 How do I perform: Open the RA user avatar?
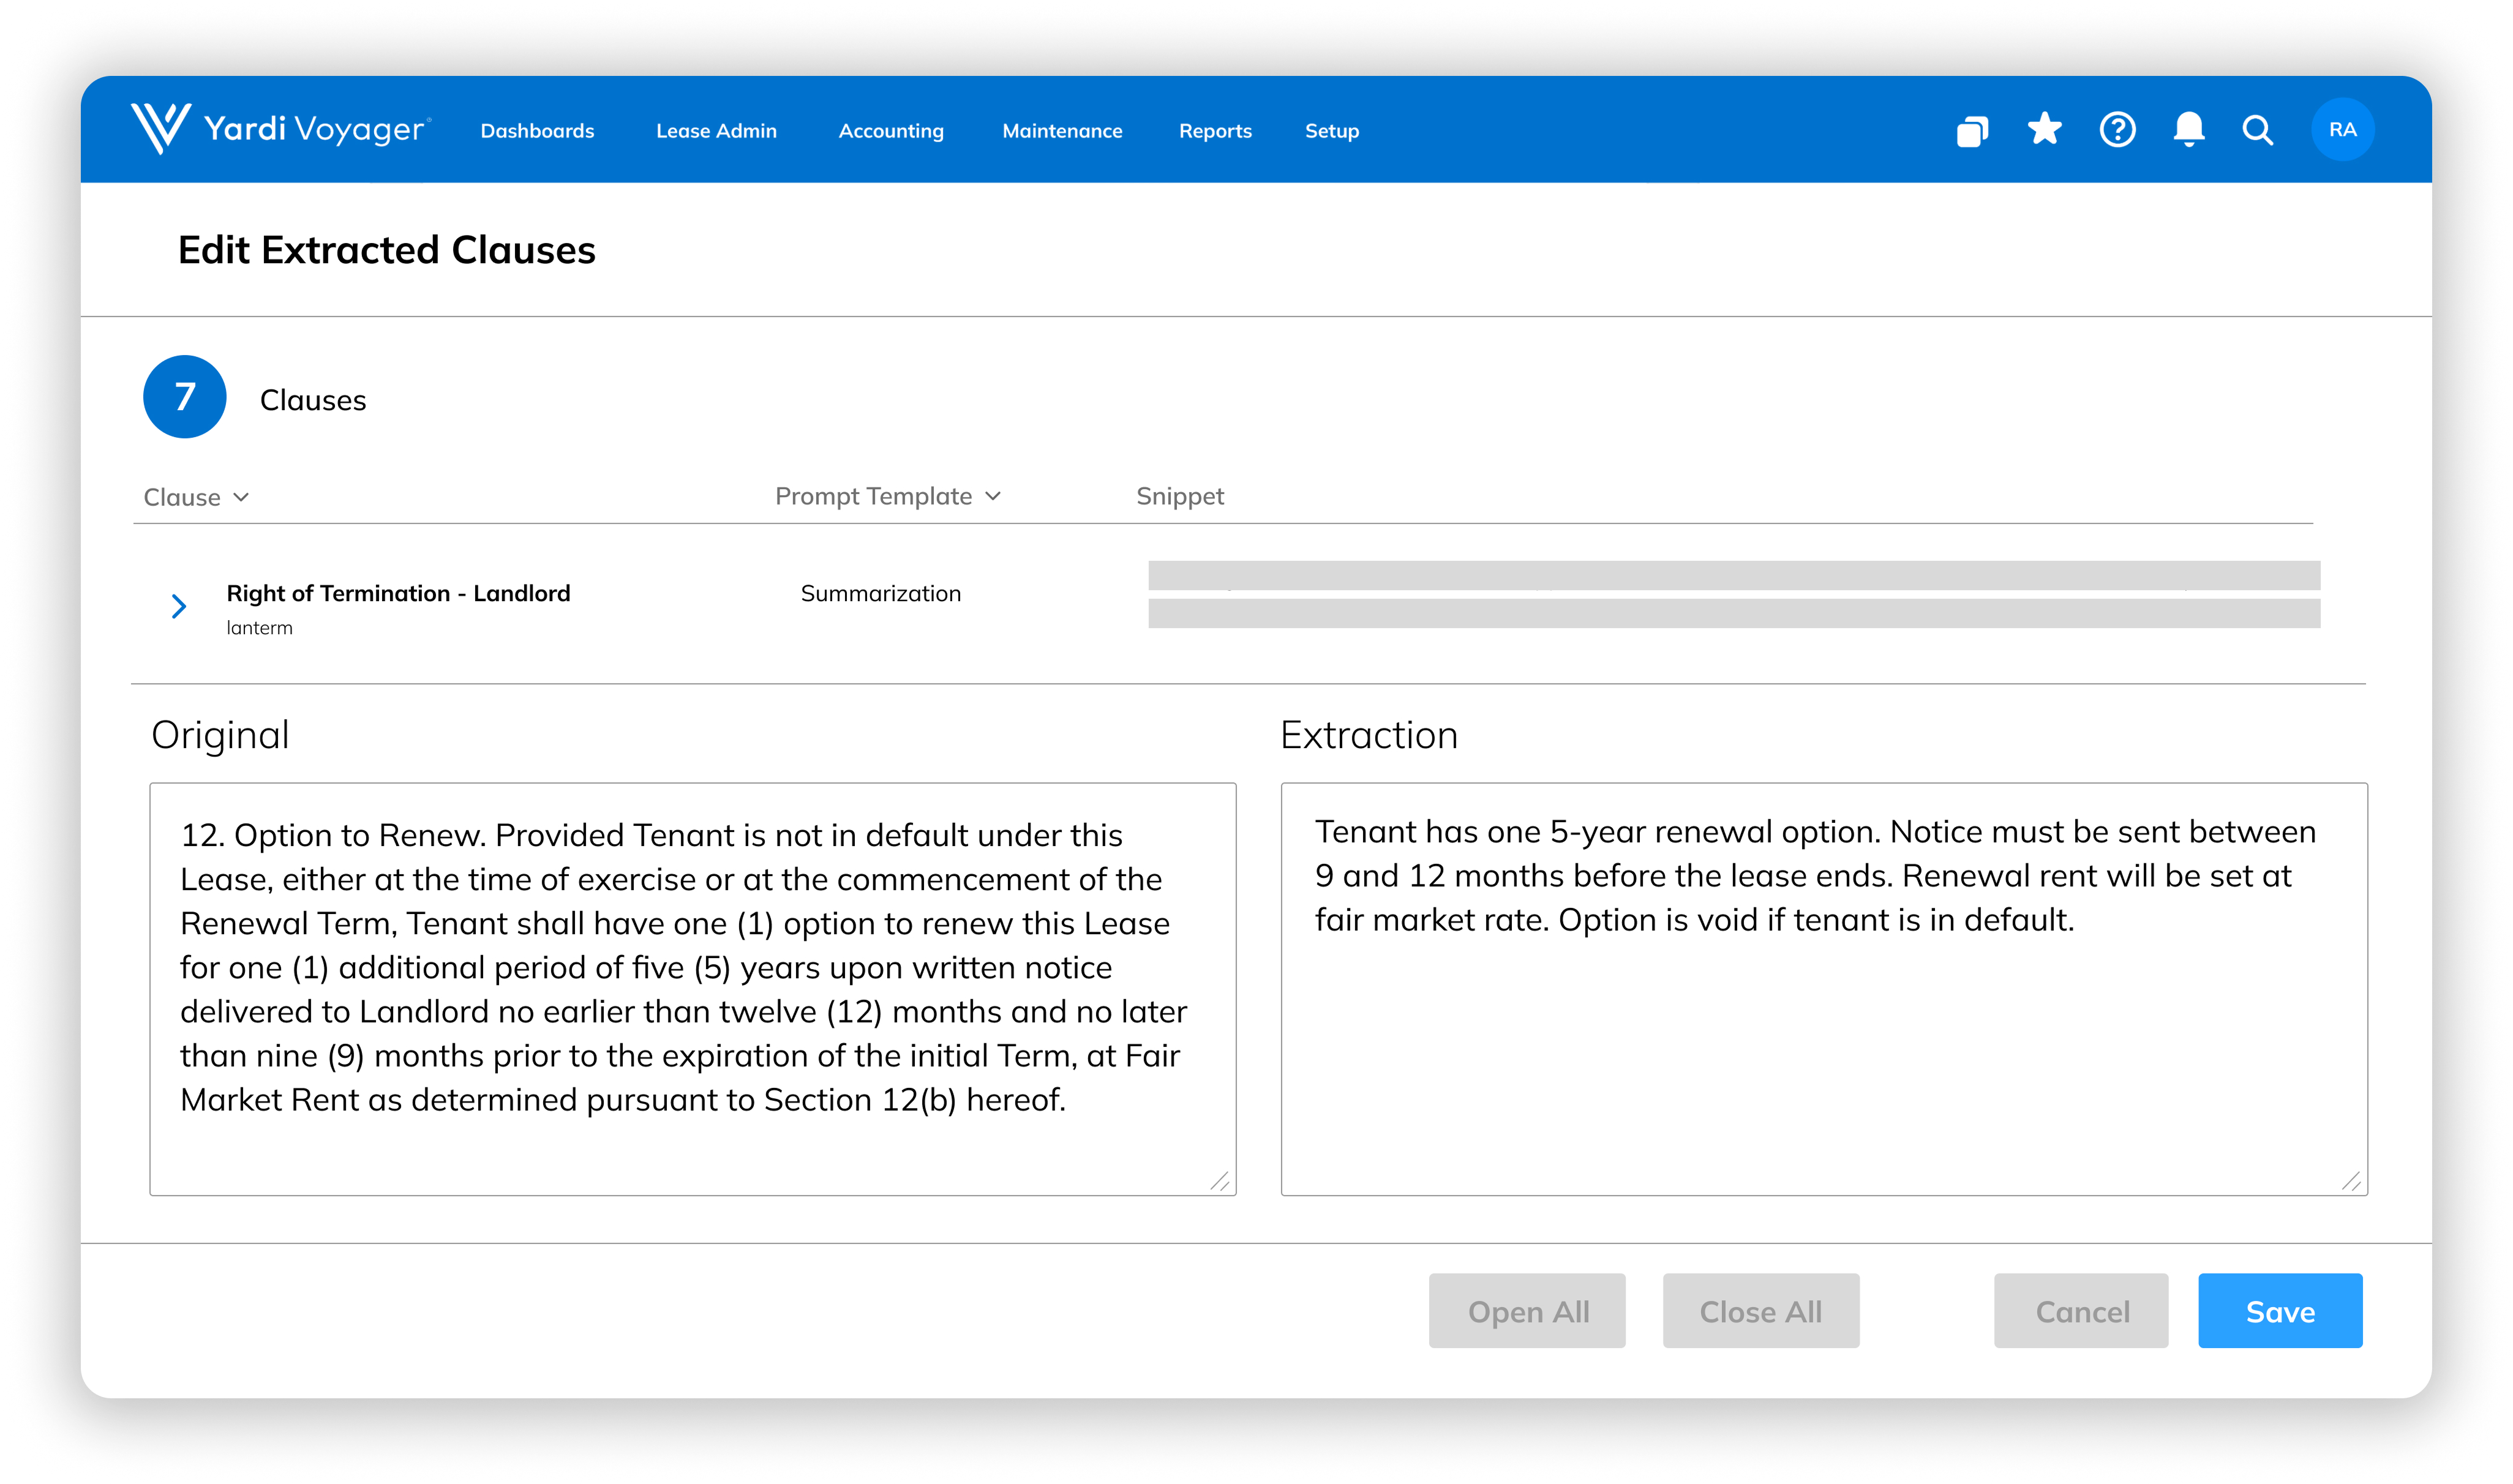click(2342, 129)
